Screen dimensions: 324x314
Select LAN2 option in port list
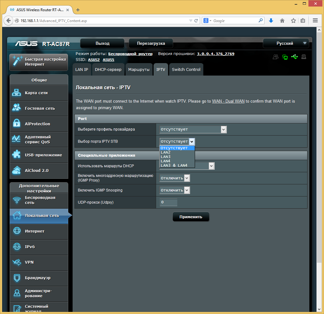coord(177,152)
